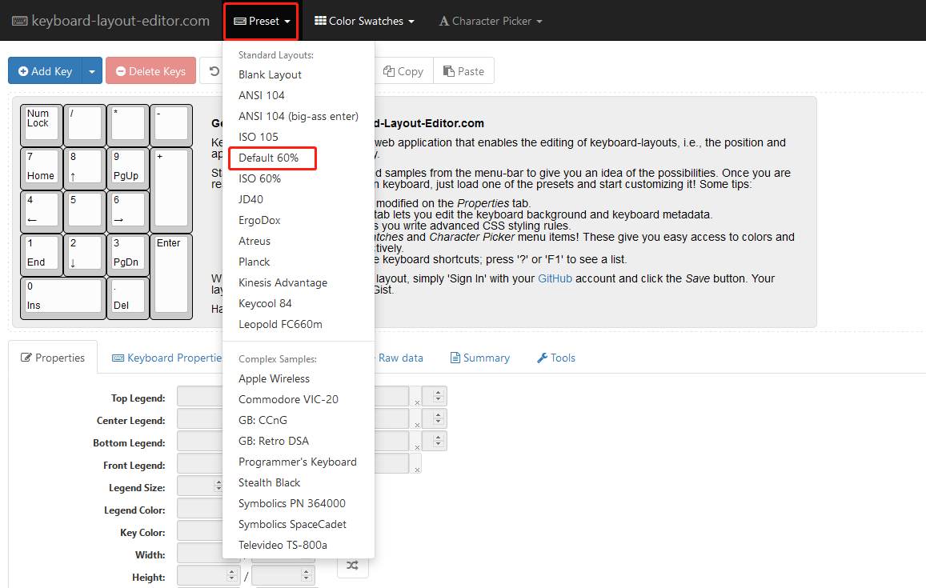Click the Paste button
The width and height of the screenshot is (926, 588).
point(463,71)
